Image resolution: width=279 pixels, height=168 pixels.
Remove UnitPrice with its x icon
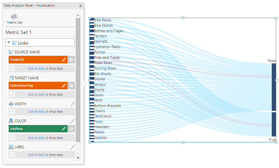[x=71, y=129]
